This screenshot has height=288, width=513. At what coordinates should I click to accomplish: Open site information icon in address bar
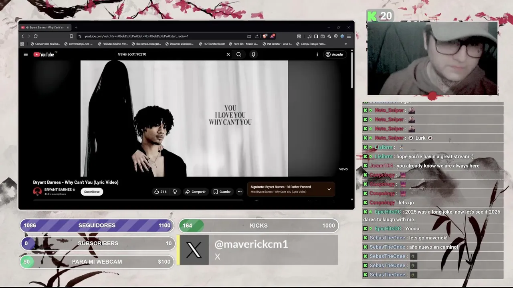coord(80,36)
